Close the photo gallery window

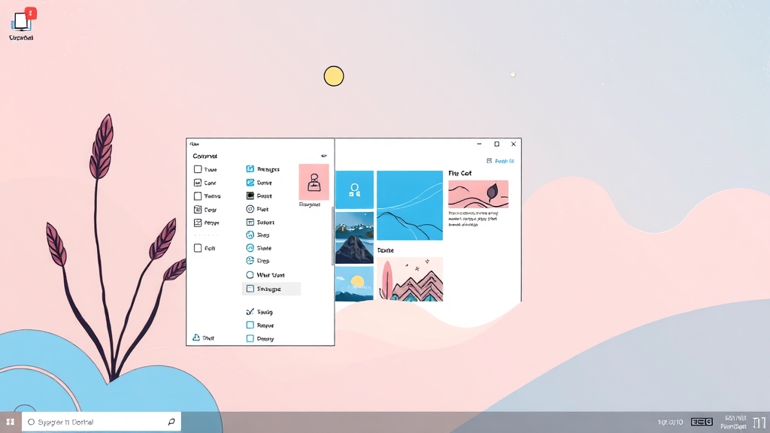[513, 144]
